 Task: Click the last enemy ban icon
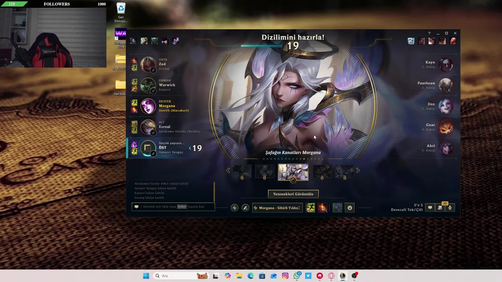[x=453, y=41]
